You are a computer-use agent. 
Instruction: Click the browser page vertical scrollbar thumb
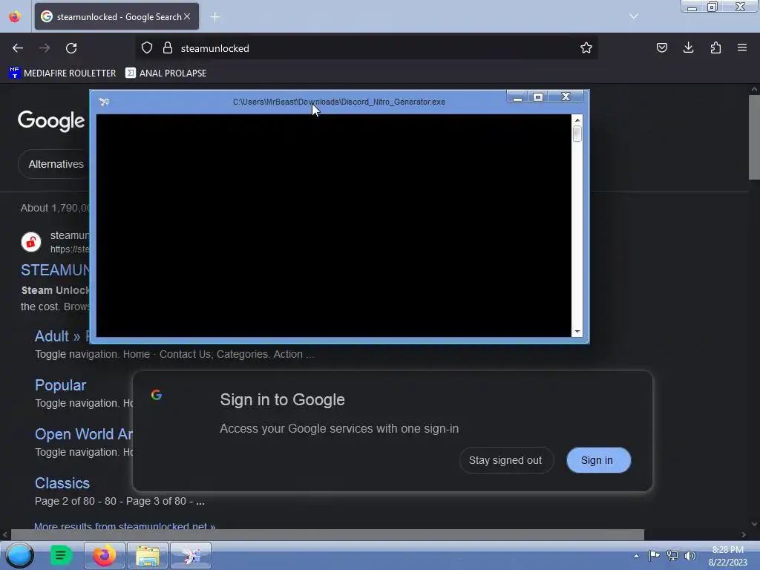tap(754, 137)
